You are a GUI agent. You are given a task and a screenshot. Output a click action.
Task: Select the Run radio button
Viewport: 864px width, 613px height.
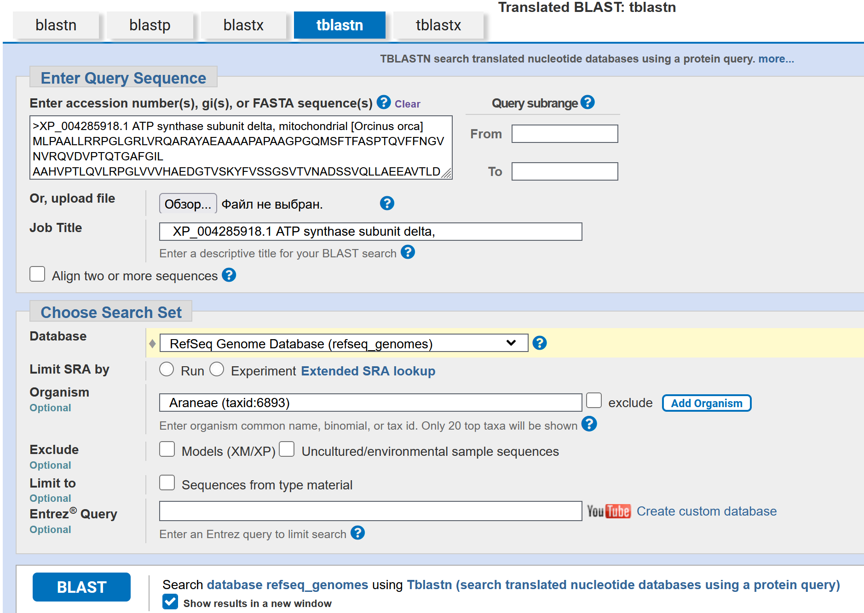click(x=167, y=369)
